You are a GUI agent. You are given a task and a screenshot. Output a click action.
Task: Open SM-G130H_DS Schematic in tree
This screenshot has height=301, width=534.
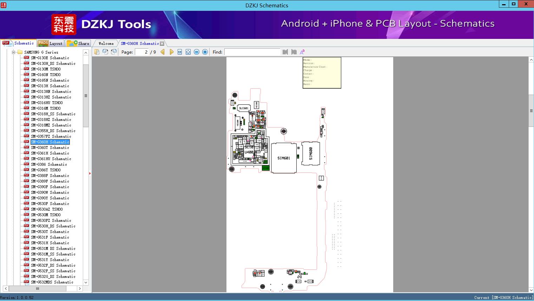click(53, 63)
